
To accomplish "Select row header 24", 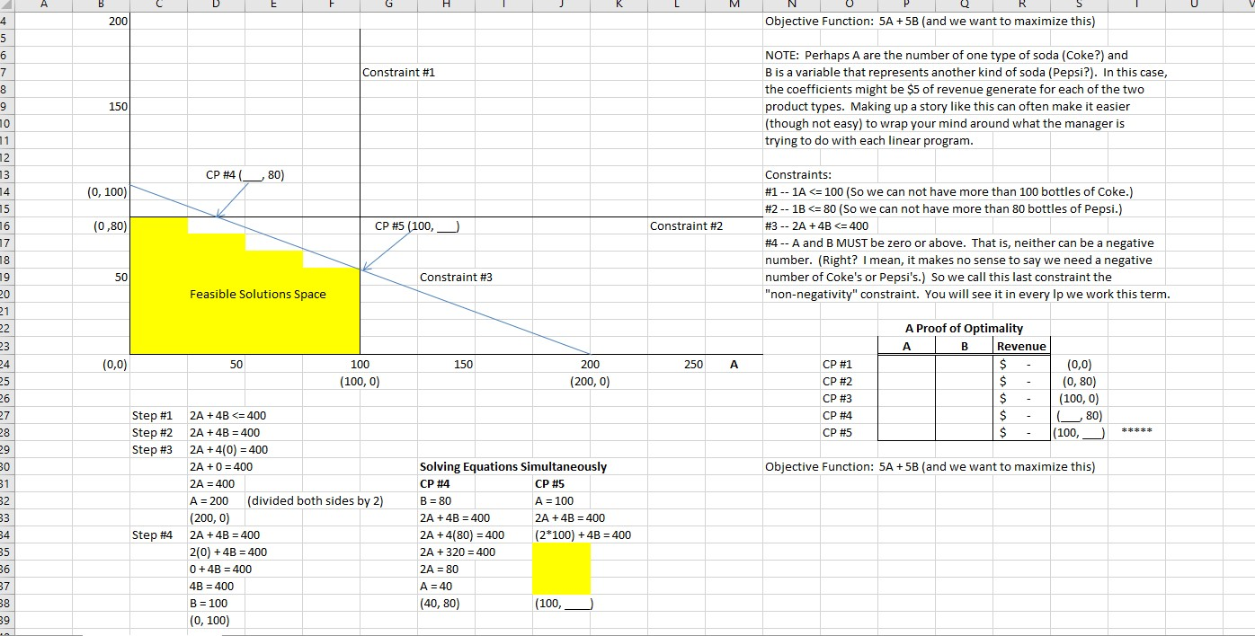I will point(5,364).
